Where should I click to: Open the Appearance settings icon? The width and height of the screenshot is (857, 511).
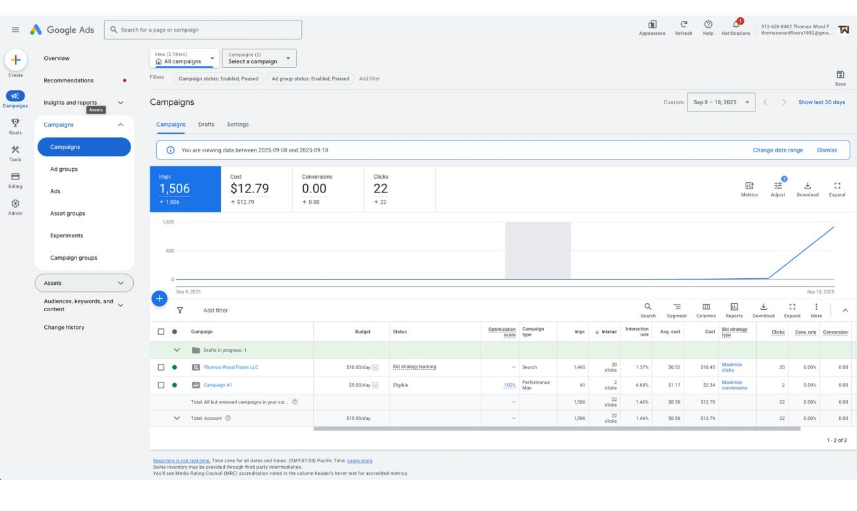pyautogui.click(x=652, y=24)
